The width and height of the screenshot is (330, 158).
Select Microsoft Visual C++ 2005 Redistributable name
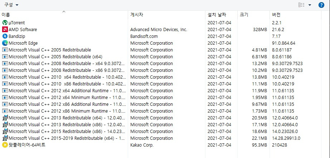[50, 50]
